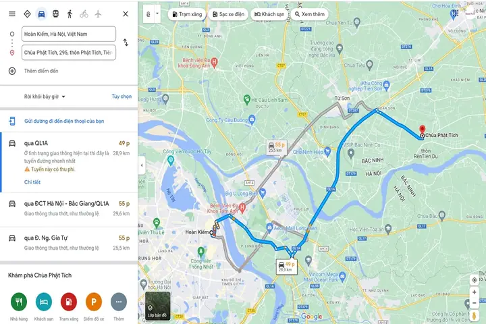The image size is (486, 324).
Task: Choose the public transit mode icon
Action: click(55, 14)
